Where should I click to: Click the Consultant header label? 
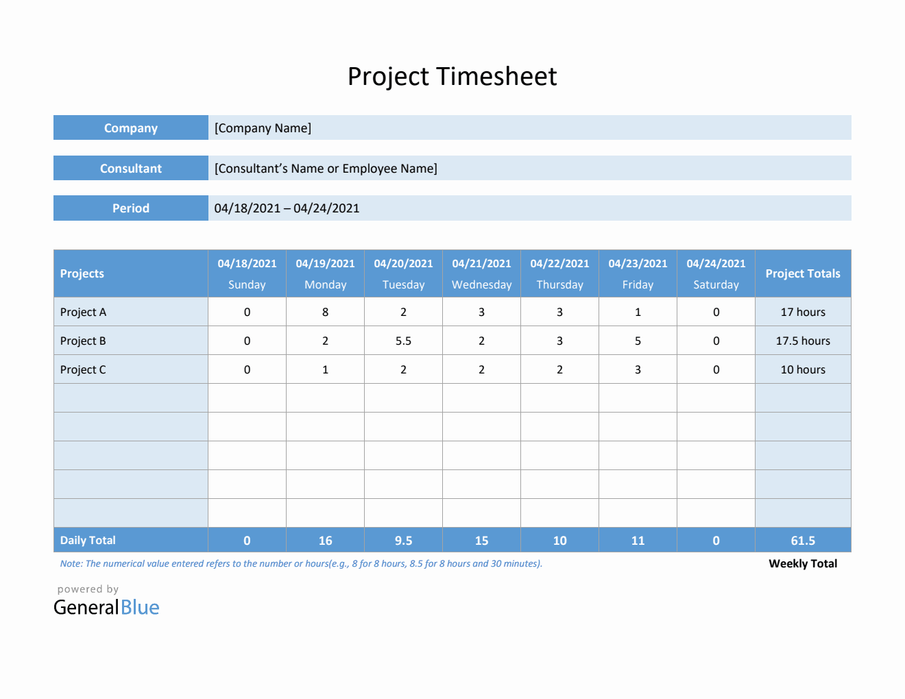click(x=130, y=168)
